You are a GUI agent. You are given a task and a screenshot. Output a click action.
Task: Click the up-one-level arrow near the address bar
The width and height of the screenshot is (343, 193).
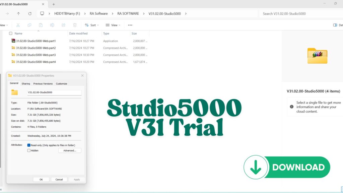tap(18, 13)
